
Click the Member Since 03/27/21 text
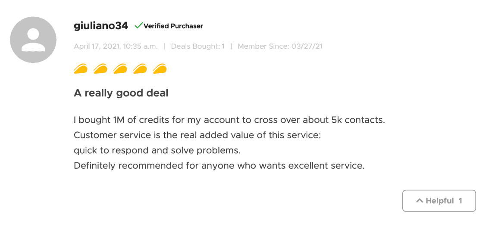pyautogui.click(x=280, y=47)
